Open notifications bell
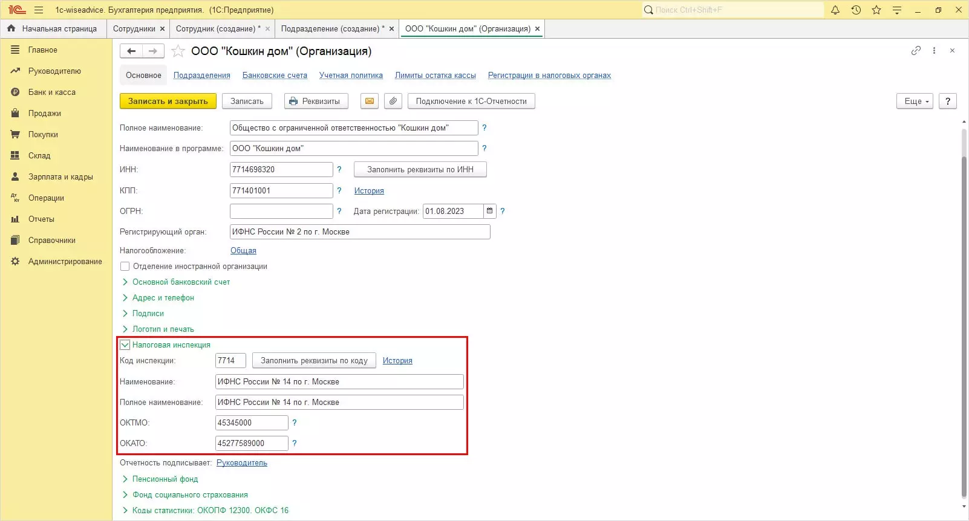Screen dimensions: 969x521 point(835,10)
